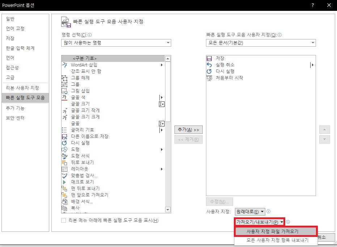Expand the 레이아웃 submenu arrow
The height and width of the screenshot is (247, 337).
tap(161, 169)
